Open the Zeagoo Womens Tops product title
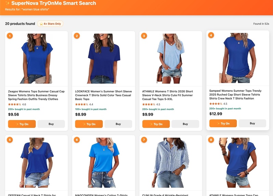 coord(36,95)
